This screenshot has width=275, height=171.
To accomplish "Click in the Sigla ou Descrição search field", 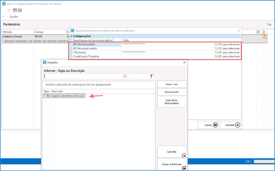I will (83, 76).
